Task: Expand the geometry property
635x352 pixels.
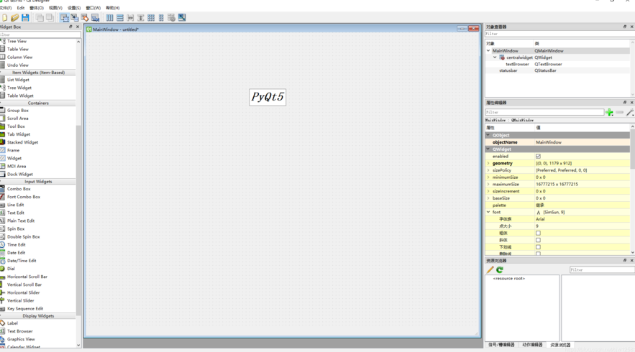Action: click(488, 163)
